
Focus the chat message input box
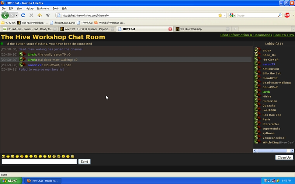[x=39, y=162]
